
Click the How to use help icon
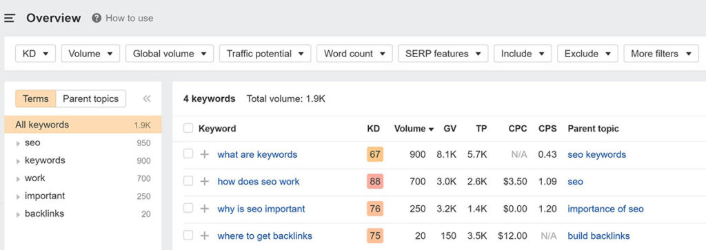tap(97, 18)
